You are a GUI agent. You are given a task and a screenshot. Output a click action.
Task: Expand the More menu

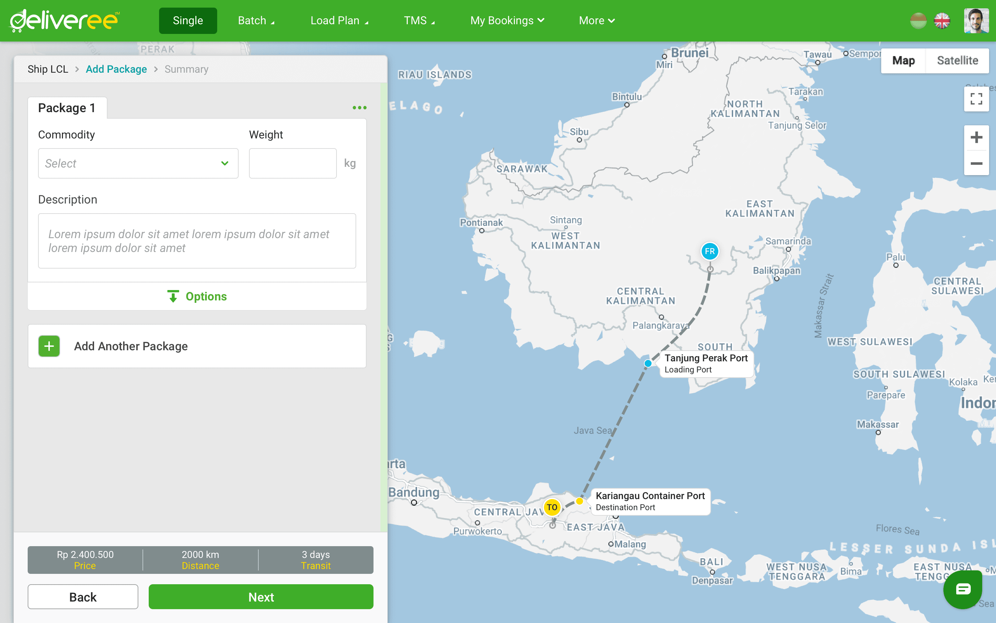[x=596, y=21]
